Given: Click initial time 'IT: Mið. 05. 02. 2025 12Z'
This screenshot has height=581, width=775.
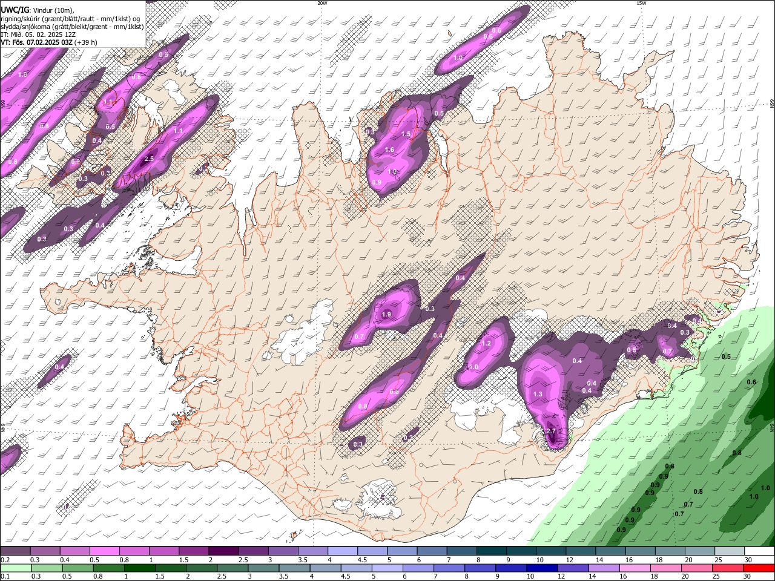Looking at the screenshot, I should pos(38,34).
